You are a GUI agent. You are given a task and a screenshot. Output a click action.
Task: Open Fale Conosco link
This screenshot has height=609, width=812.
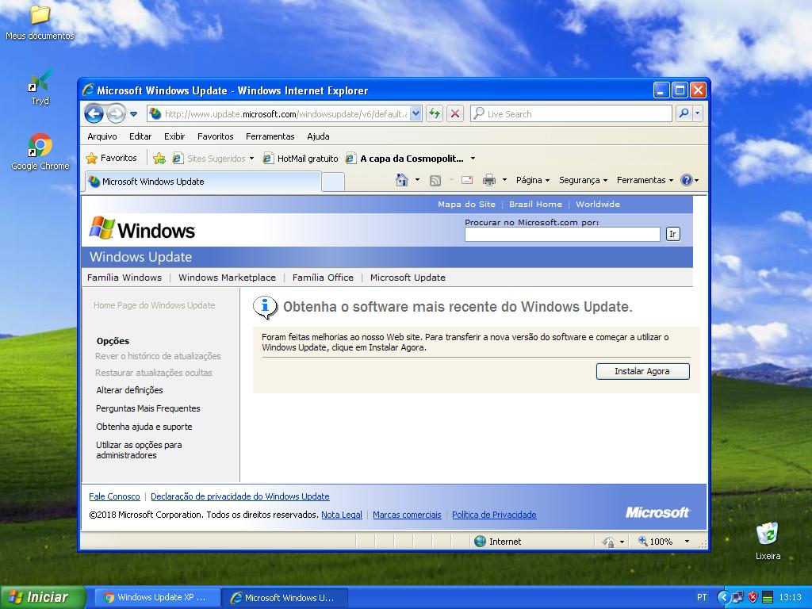tap(114, 496)
